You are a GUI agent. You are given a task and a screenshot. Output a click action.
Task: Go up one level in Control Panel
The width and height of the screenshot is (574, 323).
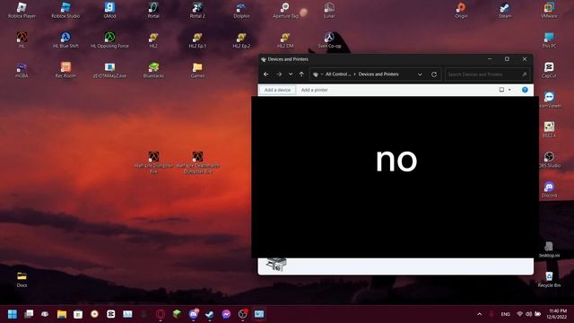click(301, 74)
